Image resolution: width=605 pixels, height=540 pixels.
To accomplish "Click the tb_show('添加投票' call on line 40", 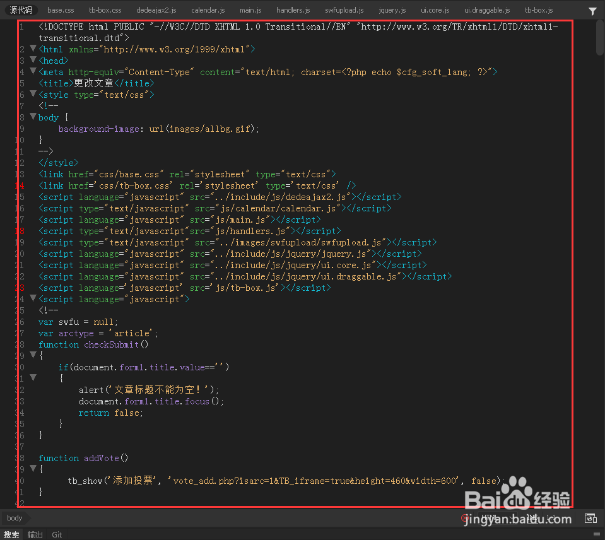I will pyautogui.click(x=112, y=481).
